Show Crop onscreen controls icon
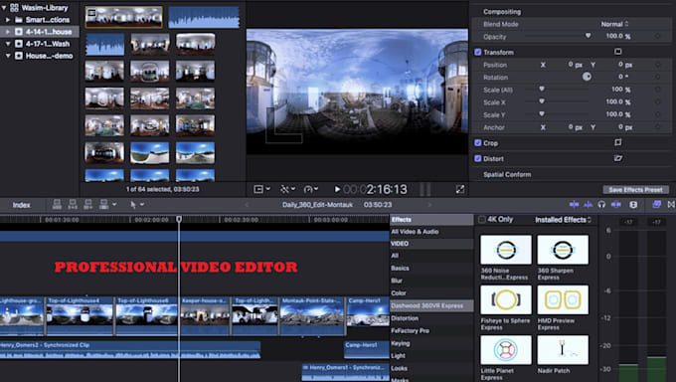Viewport: 676px width, 382px height. pyautogui.click(x=617, y=142)
